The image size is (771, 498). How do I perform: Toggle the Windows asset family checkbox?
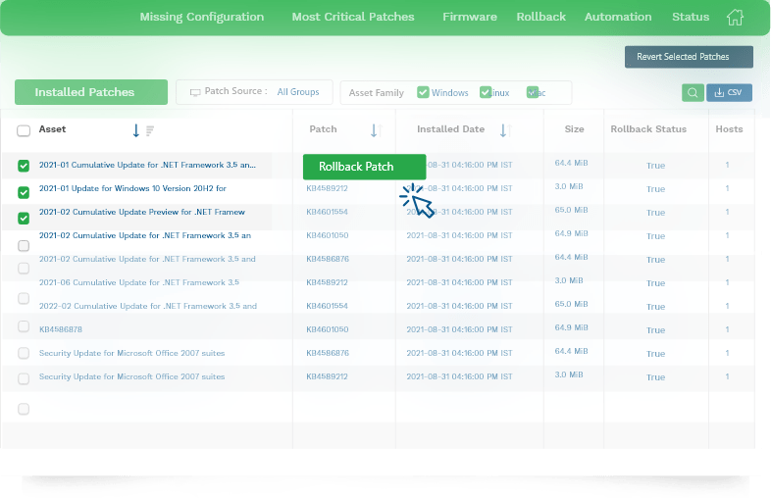tap(423, 92)
